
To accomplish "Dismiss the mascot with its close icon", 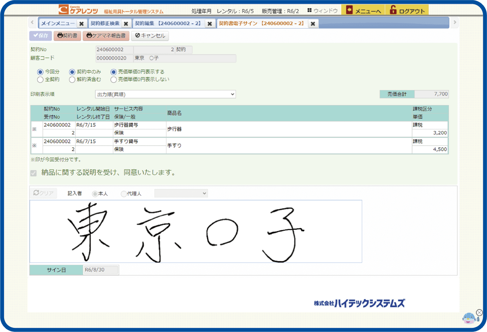I will click(x=479, y=312).
